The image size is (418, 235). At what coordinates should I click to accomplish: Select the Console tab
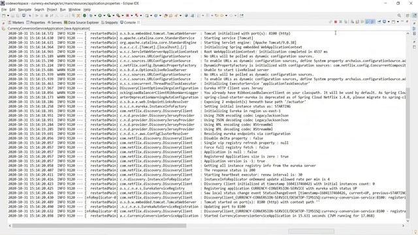(128, 22)
